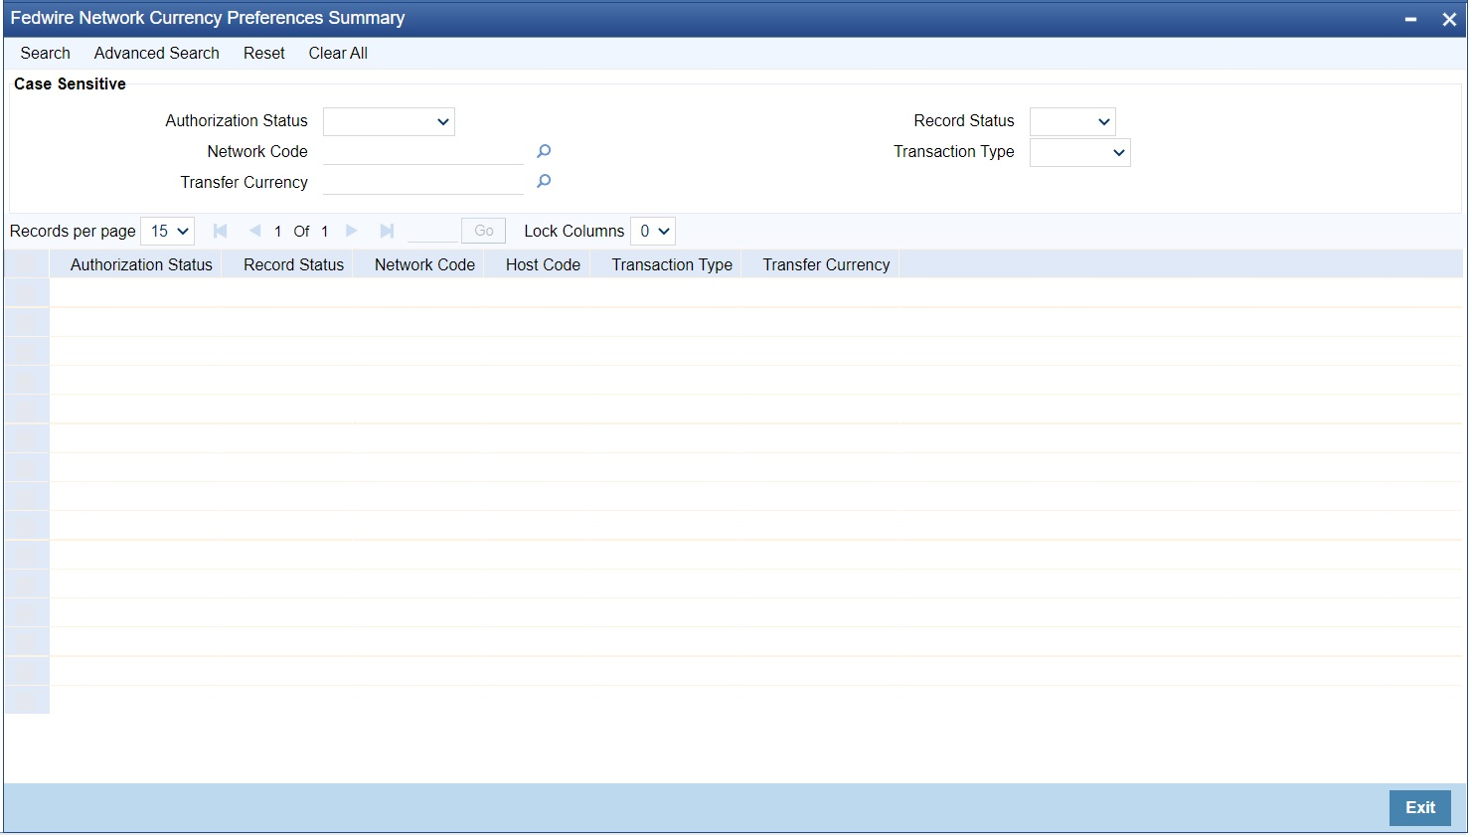This screenshot has height=837, width=1472.
Task: Open the Transfer Currency lookup search icon
Action: click(544, 181)
